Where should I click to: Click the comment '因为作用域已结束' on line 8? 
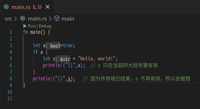click(x=111, y=79)
